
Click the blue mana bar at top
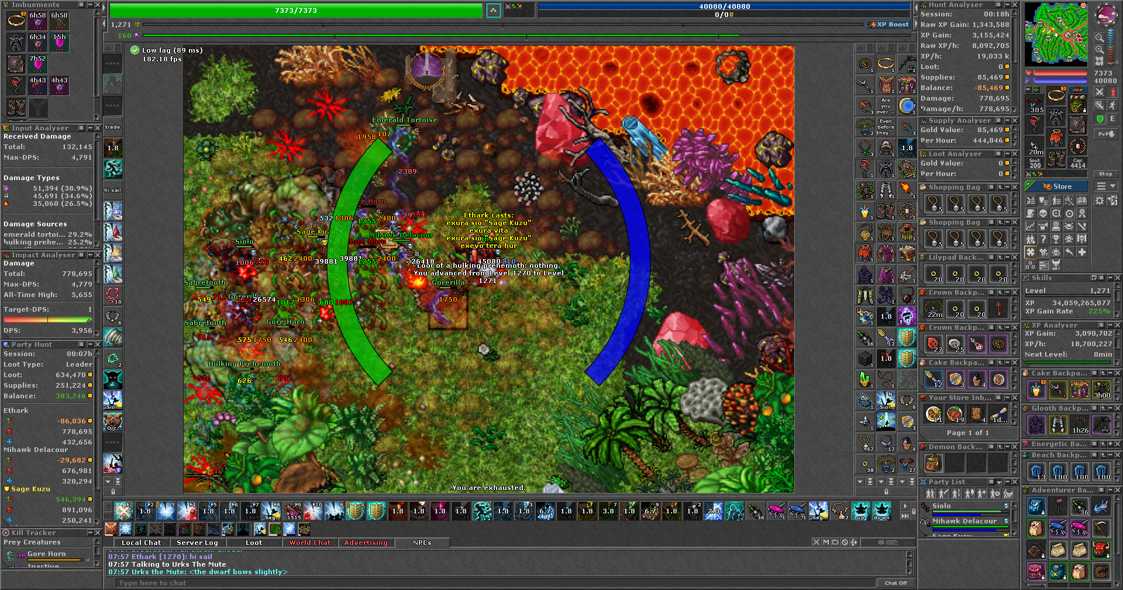coord(724,6)
